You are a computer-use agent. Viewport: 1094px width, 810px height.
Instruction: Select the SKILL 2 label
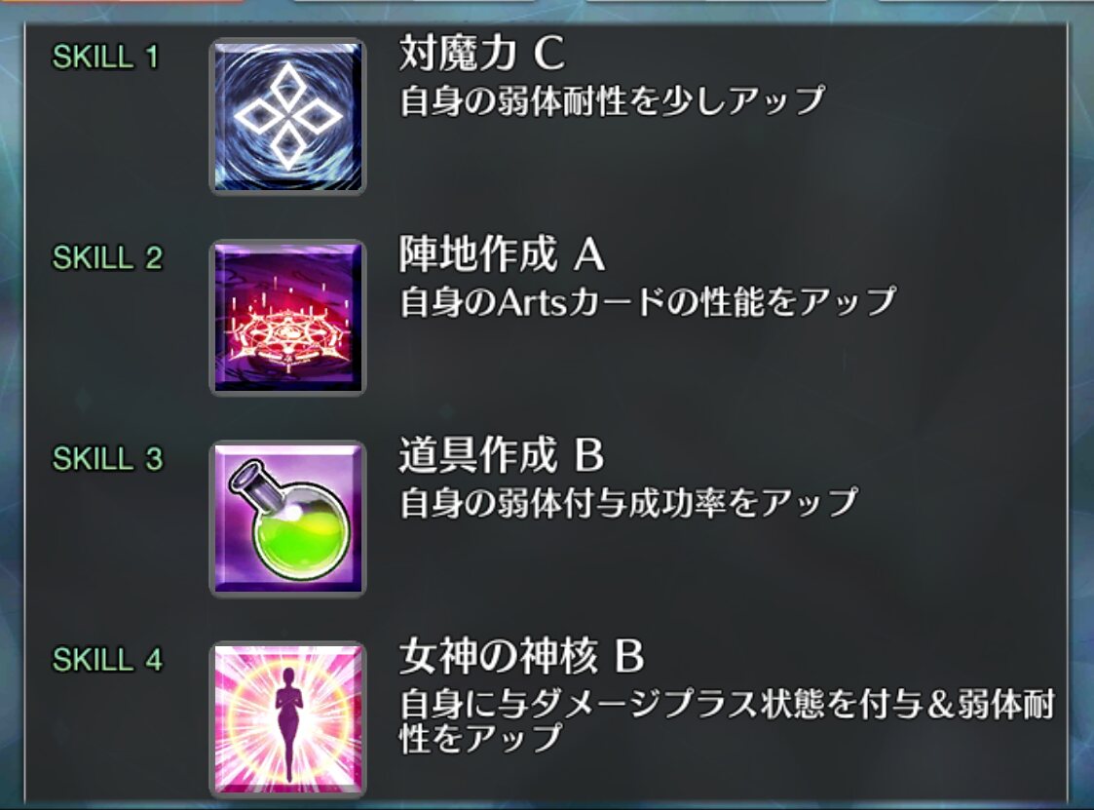click(x=107, y=258)
